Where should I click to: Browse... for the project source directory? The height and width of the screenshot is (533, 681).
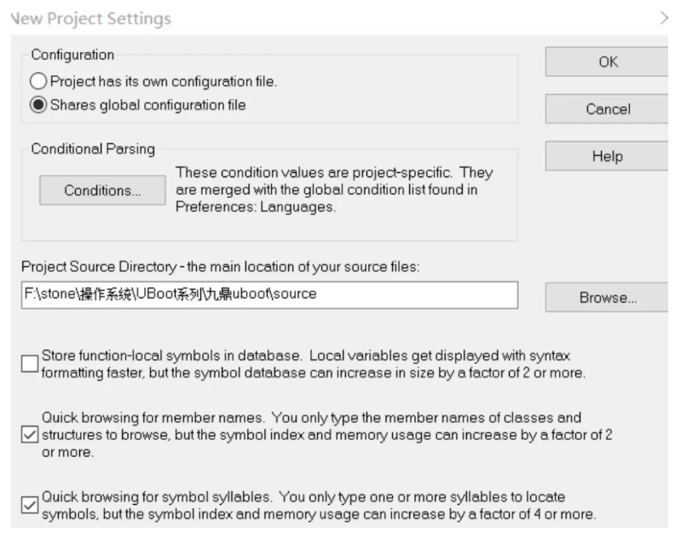tap(608, 298)
